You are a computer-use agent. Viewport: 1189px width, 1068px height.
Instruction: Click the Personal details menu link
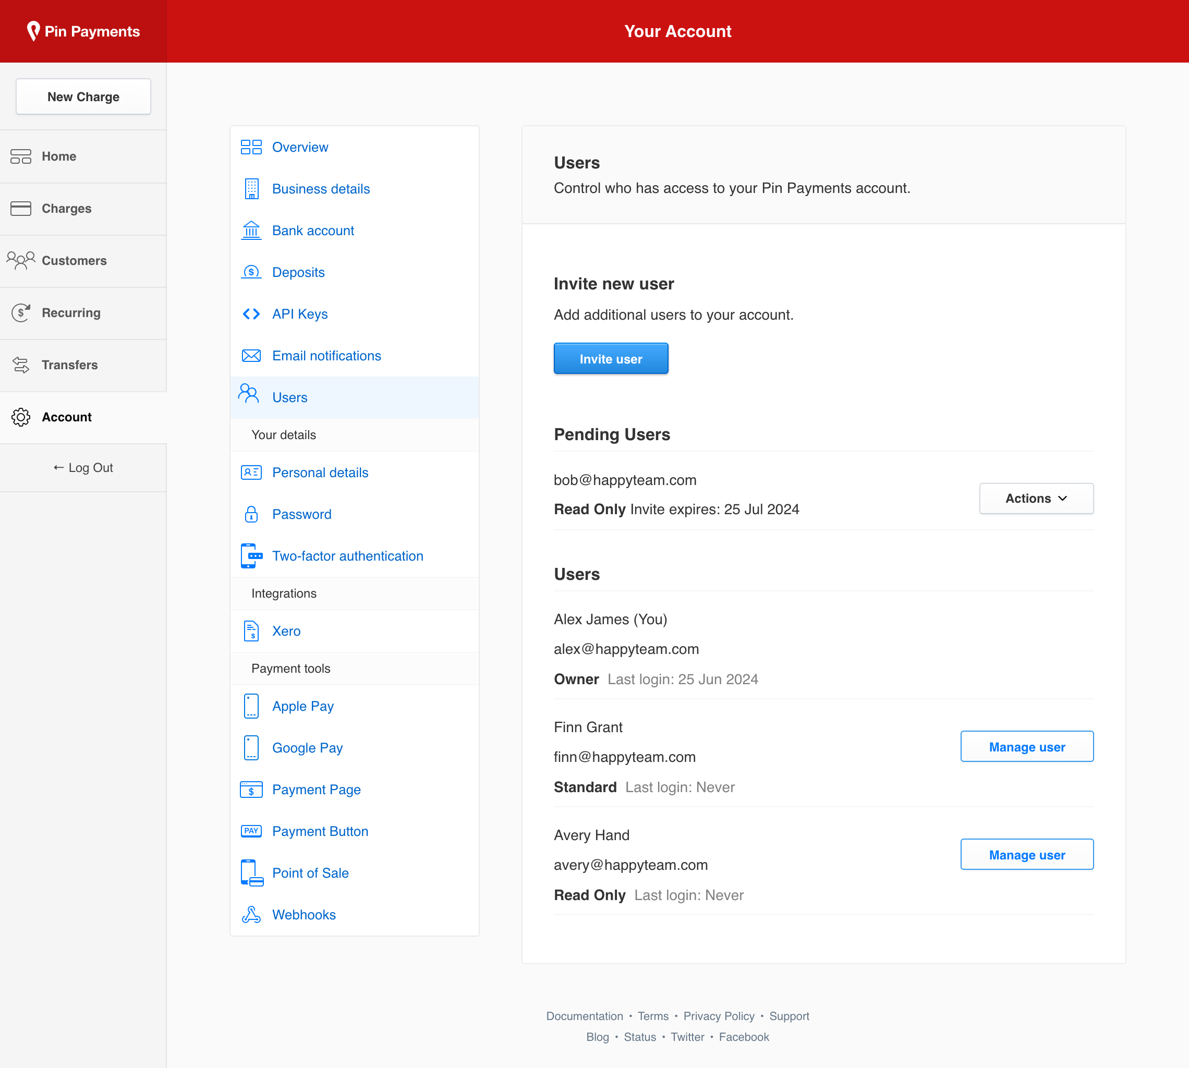(x=320, y=472)
